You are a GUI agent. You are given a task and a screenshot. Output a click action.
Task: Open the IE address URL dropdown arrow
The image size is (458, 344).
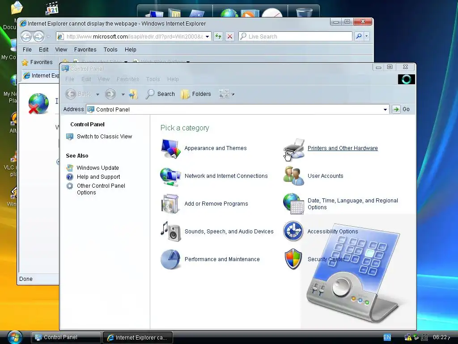coord(207,37)
